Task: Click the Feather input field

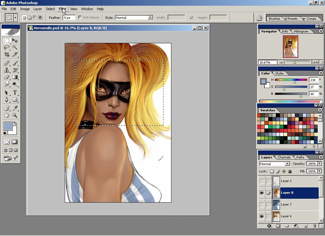Action: pos(69,18)
